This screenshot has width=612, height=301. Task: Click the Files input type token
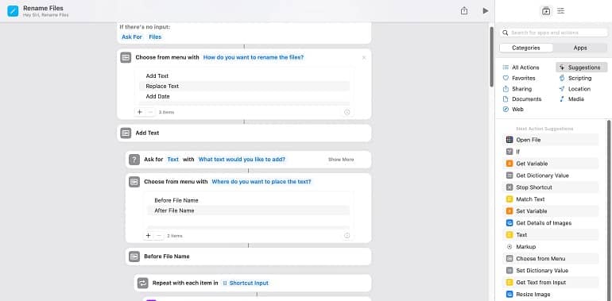(x=155, y=37)
